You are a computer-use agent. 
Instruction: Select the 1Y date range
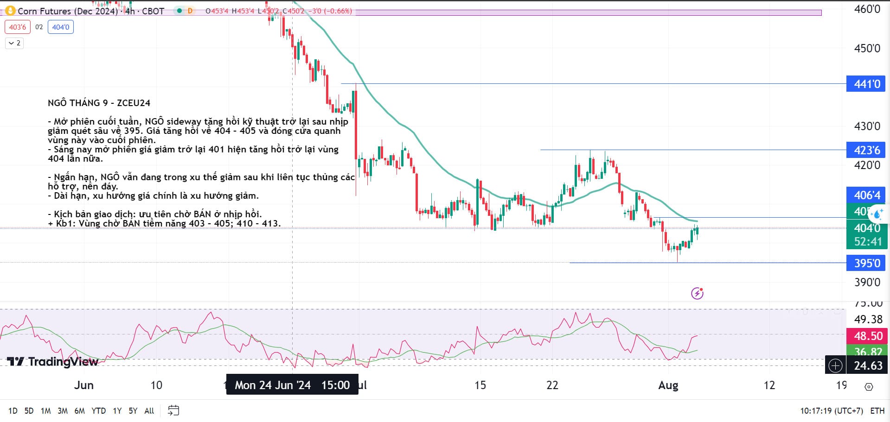pos(117,411)
